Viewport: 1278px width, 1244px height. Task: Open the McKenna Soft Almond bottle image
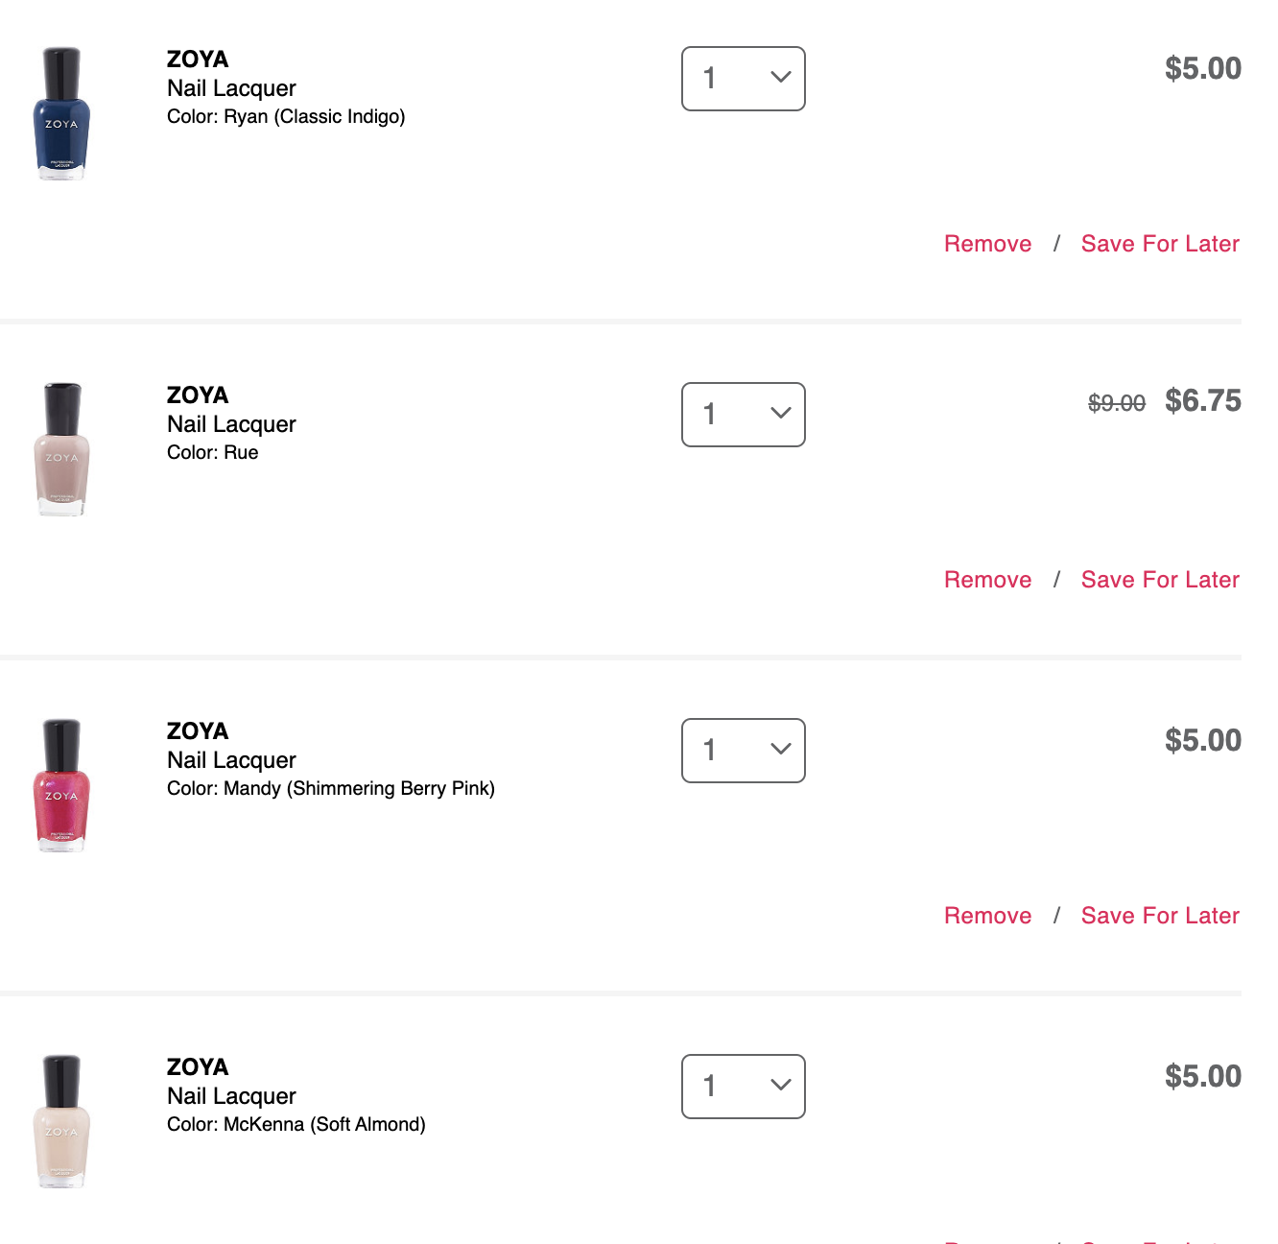pyautogui.click(x=61, y=1121)
